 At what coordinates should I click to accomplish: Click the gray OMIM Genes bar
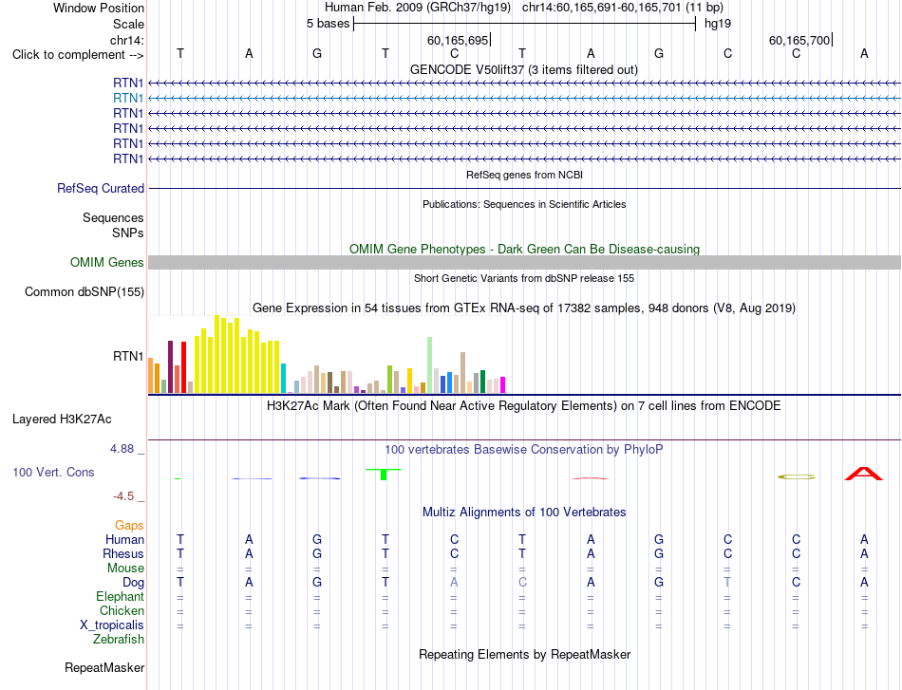[x=524, y=262]
